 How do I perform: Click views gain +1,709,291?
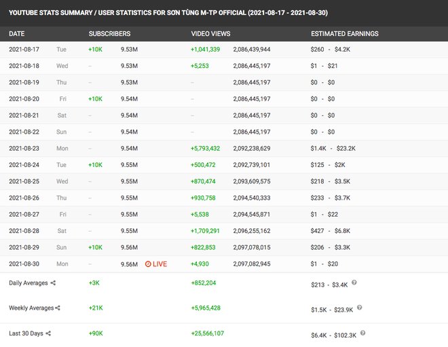[x=205, y=231]
